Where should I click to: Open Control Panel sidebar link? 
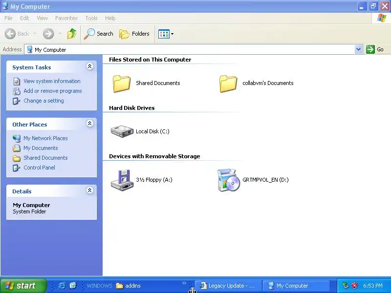pos(40,167)
